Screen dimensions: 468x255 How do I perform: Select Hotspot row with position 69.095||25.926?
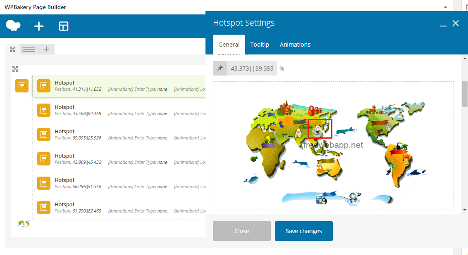click(x=119, y=135)
